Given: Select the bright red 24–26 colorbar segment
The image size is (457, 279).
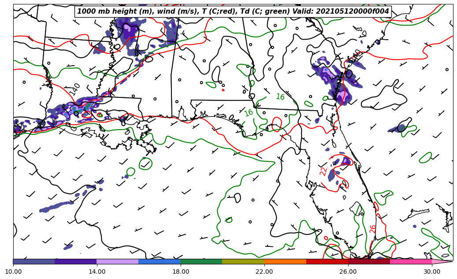Looking at the screenshot, I should point(327,261).
